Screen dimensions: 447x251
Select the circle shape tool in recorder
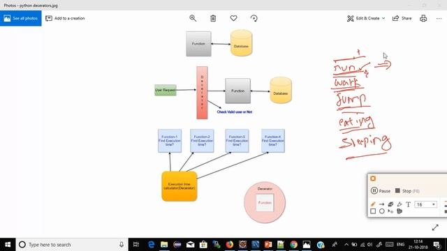tap(382, 211)
